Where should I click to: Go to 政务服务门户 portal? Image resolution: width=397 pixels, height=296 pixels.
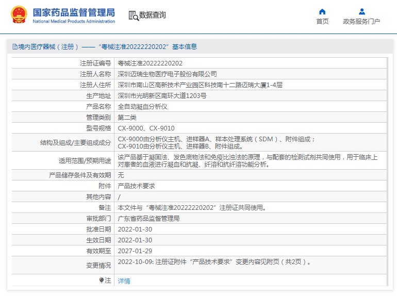point(361,21)
